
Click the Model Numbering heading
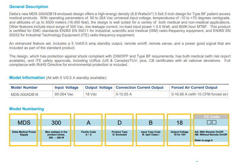(26, 109)
